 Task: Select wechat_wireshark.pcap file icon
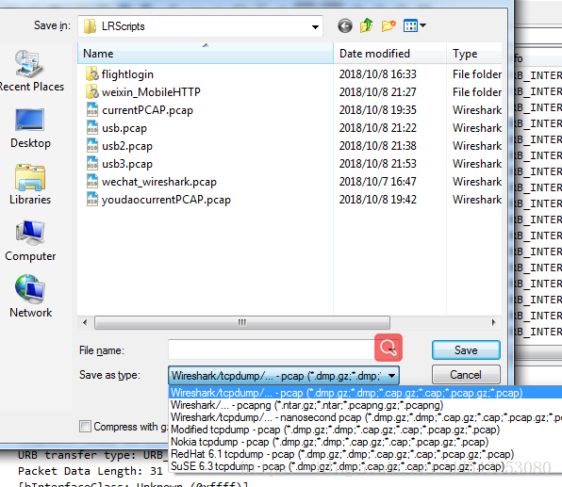(92, 181)
